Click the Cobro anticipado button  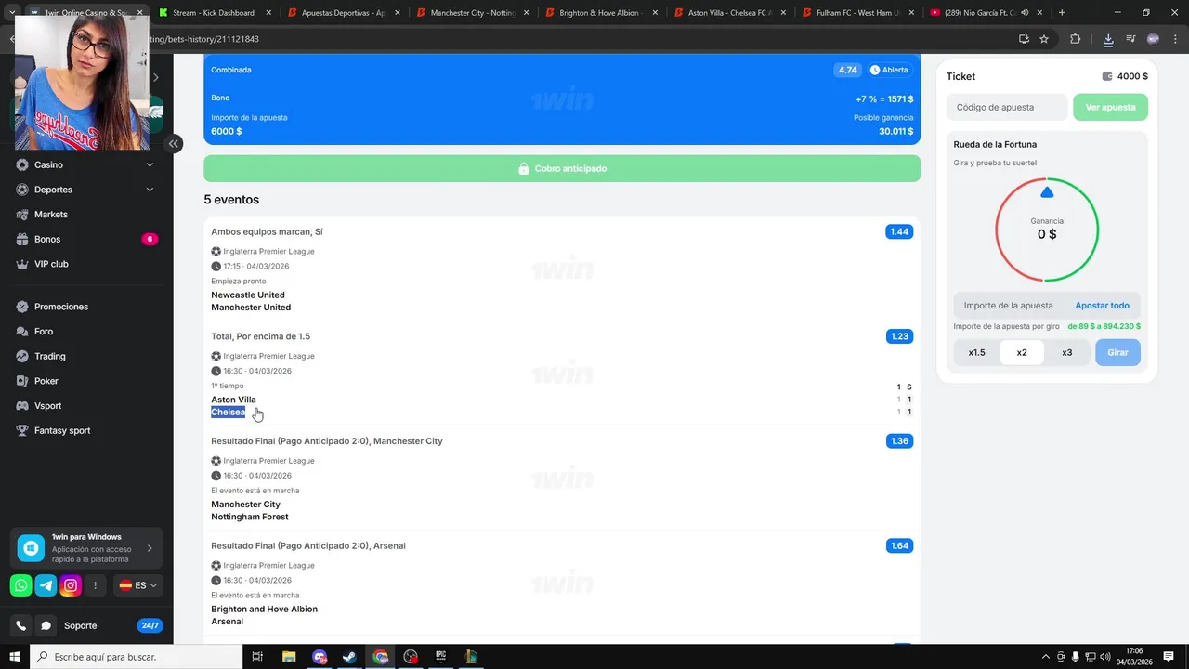tap(562, 169)
